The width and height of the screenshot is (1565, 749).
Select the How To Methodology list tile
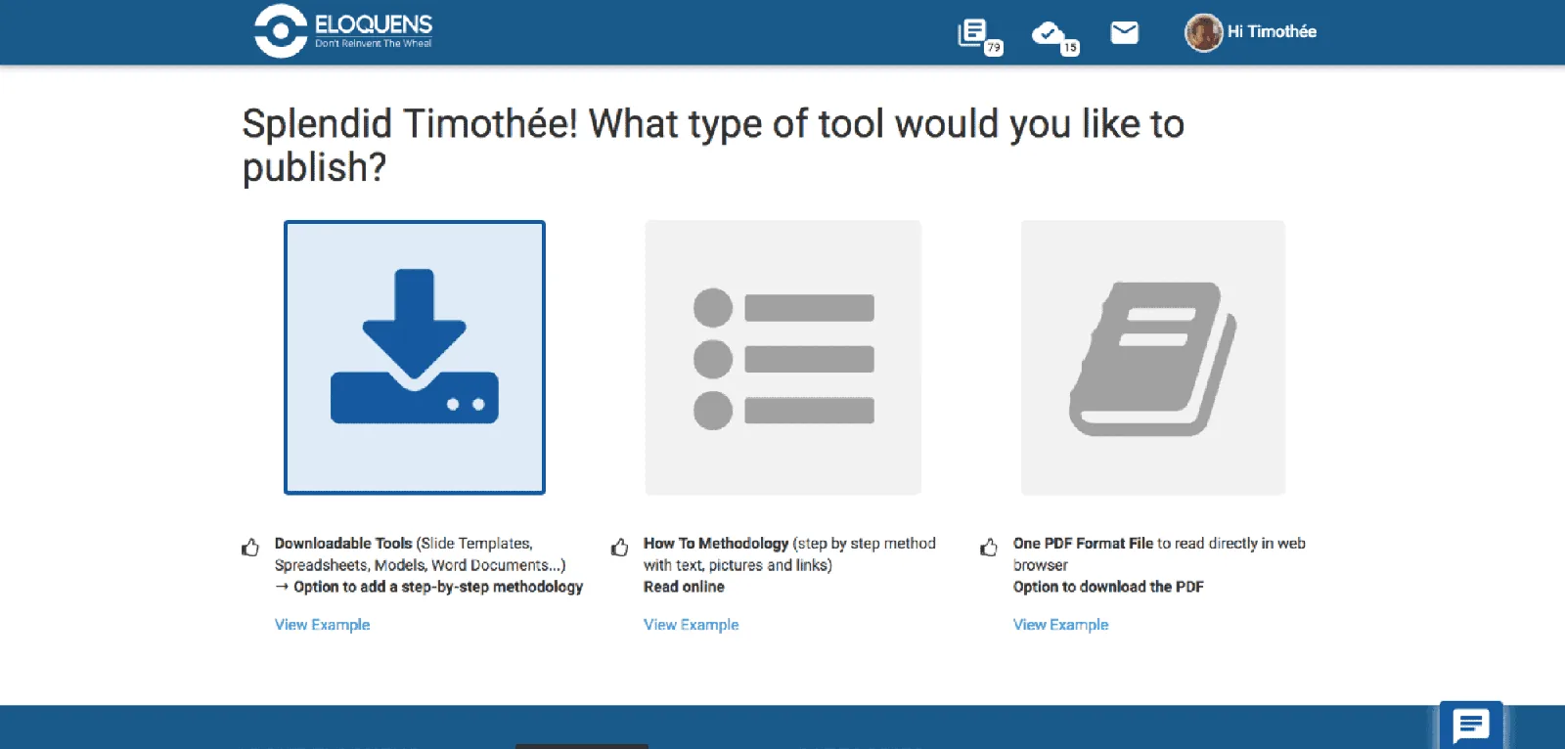click(783, 358)
